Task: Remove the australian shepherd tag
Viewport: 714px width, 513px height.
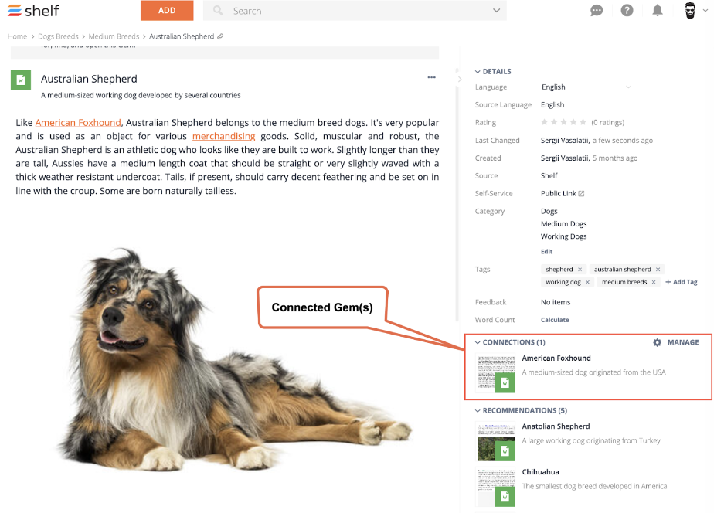Action: tap(658, 270)
